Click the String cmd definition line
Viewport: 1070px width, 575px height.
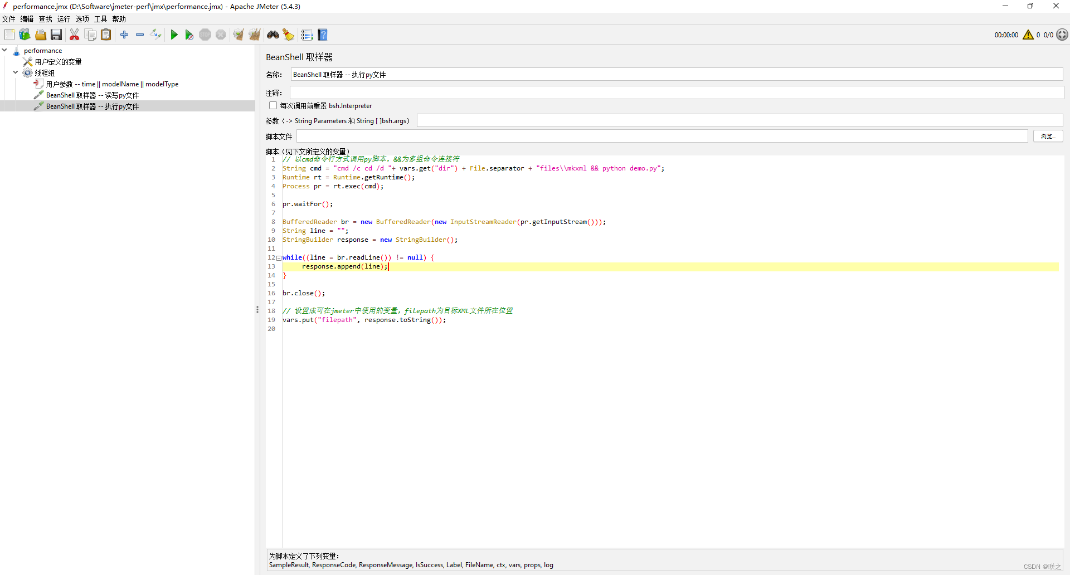473,168
